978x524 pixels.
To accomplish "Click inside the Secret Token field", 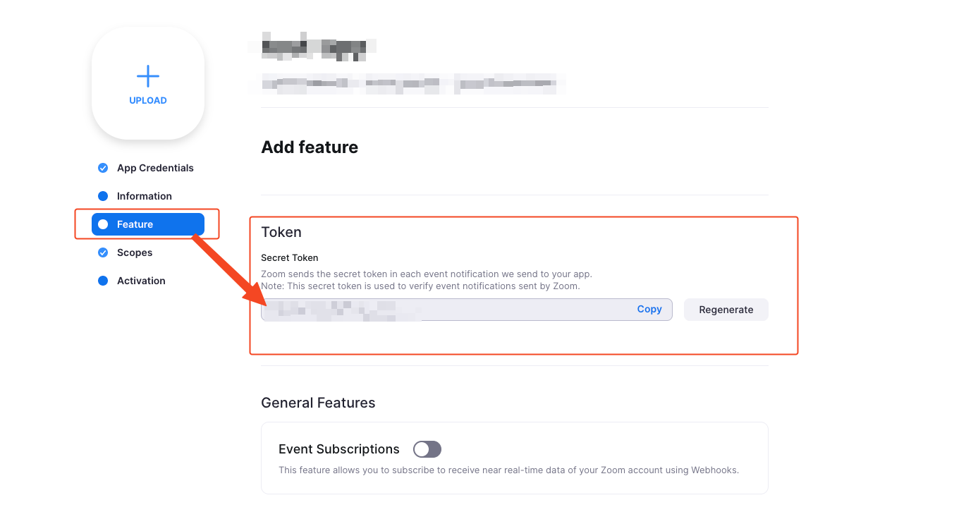I will (x=494, y=310).
